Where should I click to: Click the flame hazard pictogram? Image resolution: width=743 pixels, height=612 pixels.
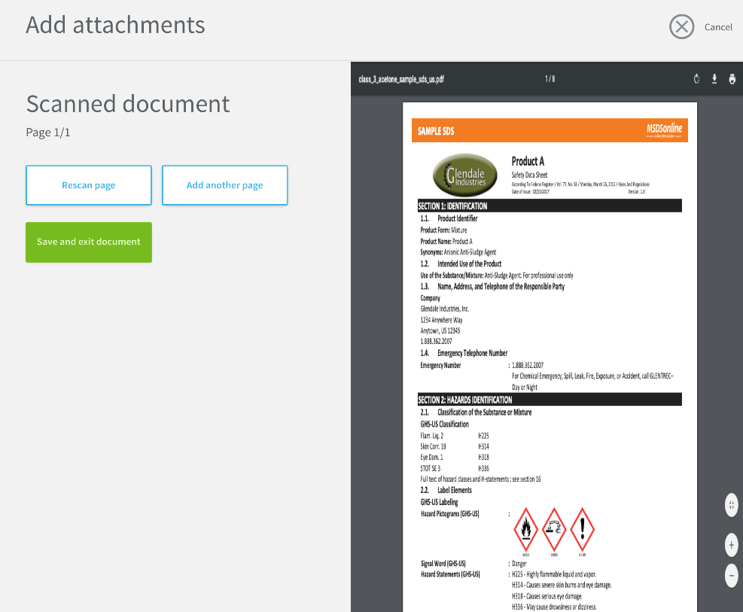[525, 530]
